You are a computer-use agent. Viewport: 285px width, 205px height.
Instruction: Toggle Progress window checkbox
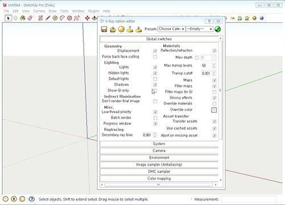click(x=155, y=124)
